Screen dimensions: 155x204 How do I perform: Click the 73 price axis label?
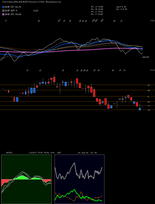[148, 110]
